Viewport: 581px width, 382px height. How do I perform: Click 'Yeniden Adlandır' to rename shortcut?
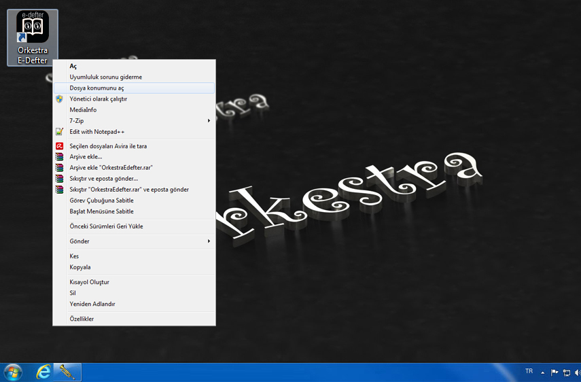click(92, 304)
